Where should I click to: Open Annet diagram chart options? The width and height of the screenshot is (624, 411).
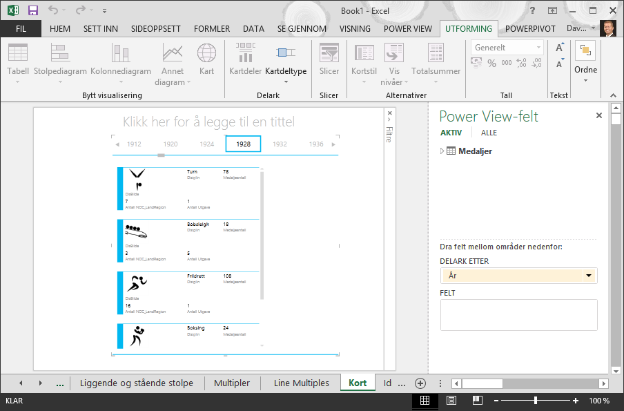point(173,64)
